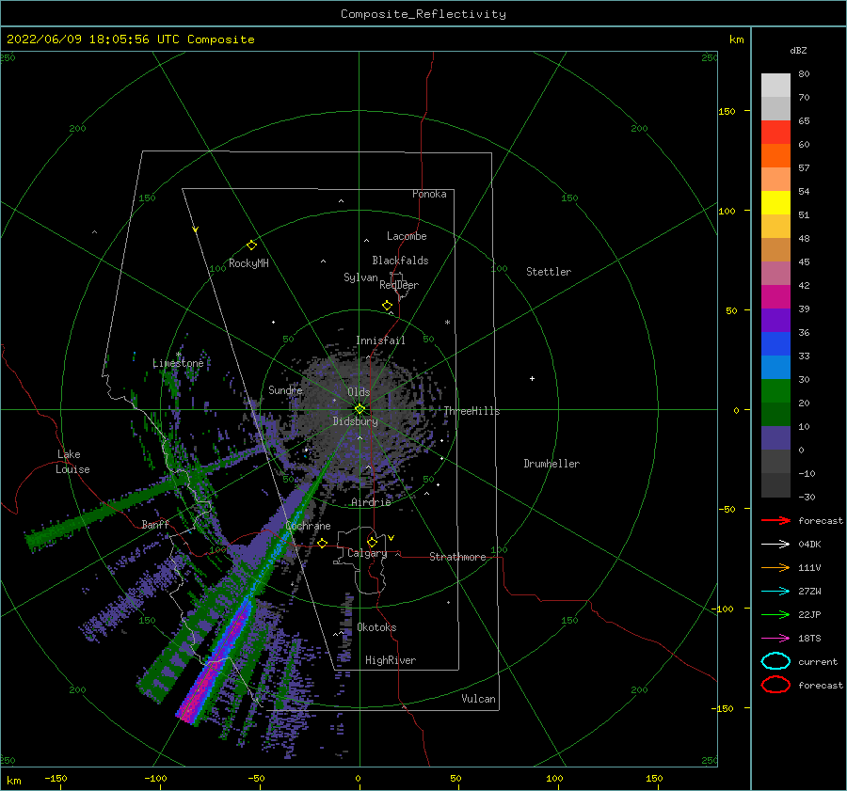Image resolution: width=847 pixels, height=791 pixels.
Task: Click the RedDeer city label
Action: coord(399,285)
